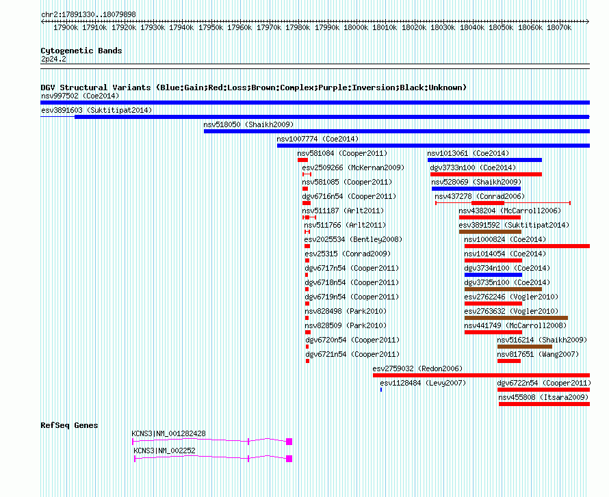Click the DGV Structural Variants track title
609x497 pixels.
[x=254, y=88]
